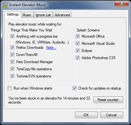Close the Instant Elevator Music window

click(x=121, y=4)
